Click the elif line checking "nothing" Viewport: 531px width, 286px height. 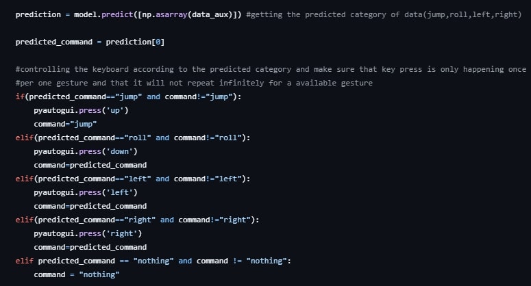(x=154, y=261)
